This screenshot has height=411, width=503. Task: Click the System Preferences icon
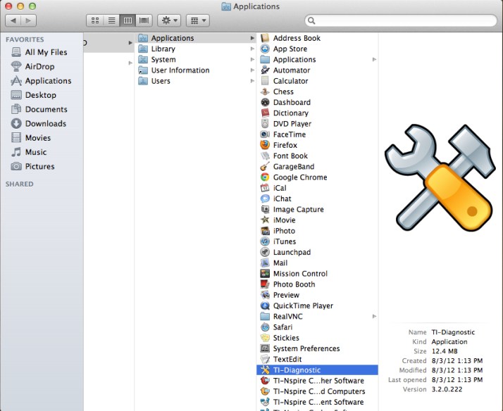tap(265, 348)
